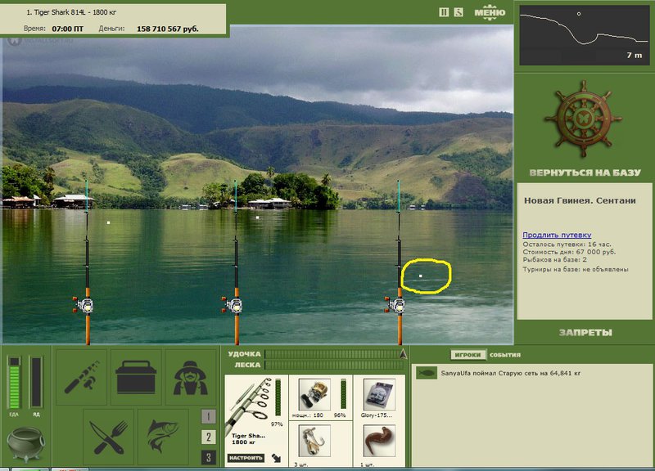
Task: Click the УДОЧКА tension bar
Action: (x=333, y=354)
